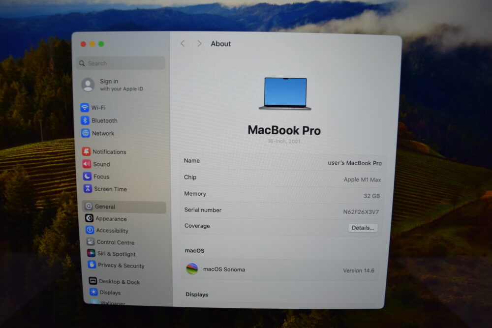Image resolution: width=492 pixels, height=328 pixels.
Task: Click the "Version 14.6" text
Action: point(358,270)
